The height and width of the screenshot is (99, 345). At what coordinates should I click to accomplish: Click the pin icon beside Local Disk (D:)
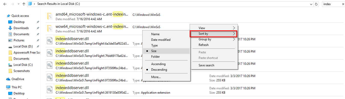pyautogui.click(x=38, y=46)
